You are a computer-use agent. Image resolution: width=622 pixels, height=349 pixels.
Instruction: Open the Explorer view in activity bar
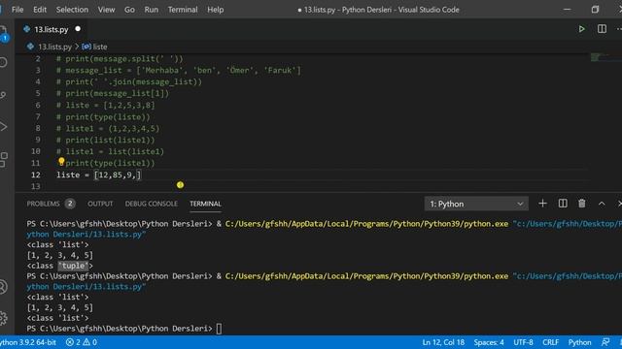(3, 34)
